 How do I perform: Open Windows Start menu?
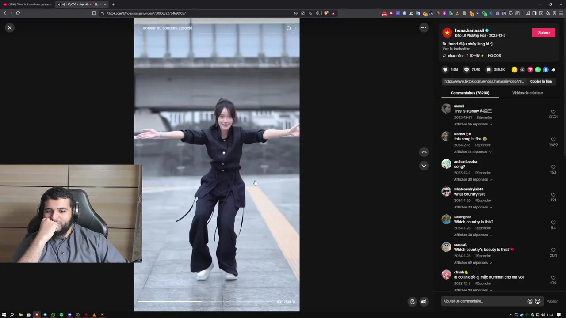(4, 314)
